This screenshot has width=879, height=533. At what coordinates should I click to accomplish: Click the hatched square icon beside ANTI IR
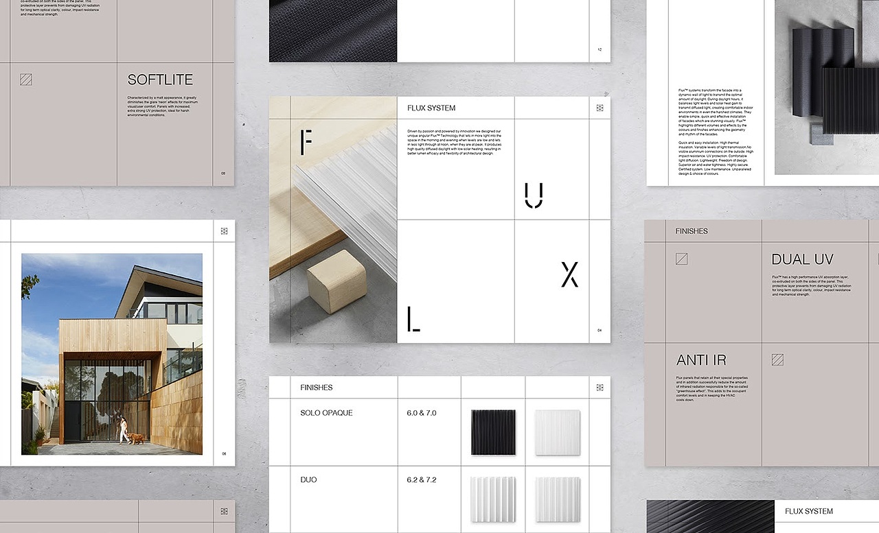(x=777, y=359)
